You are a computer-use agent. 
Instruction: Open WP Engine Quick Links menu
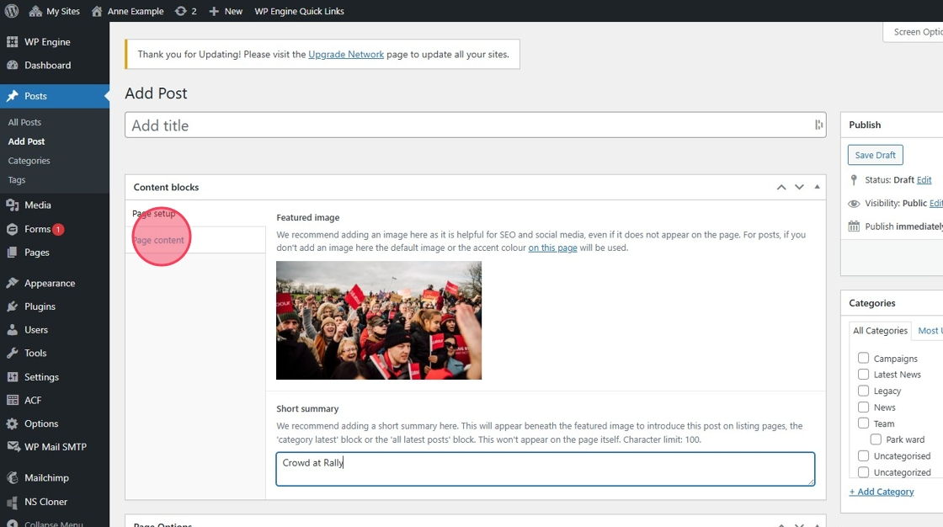299,11
